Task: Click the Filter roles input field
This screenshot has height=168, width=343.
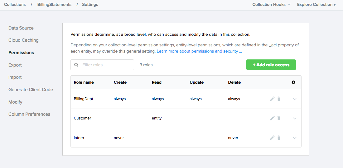Action: (106, 65)
